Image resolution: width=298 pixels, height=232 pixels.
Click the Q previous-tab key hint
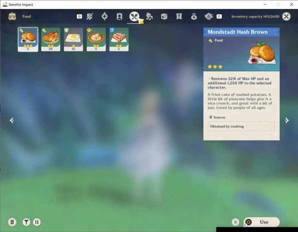point(79,16)
